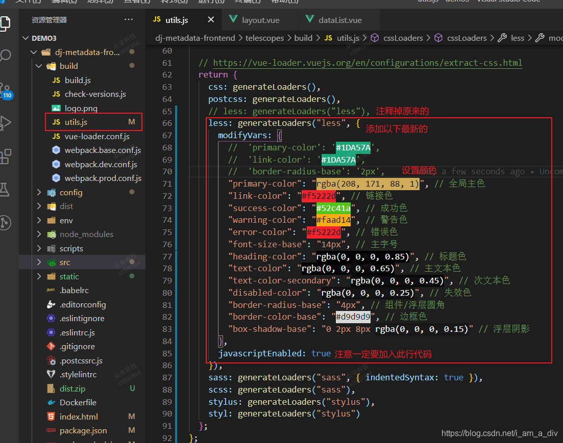563x443 pixels.
Task: Open build.js in the file tree
Action: tap(78, 81)
